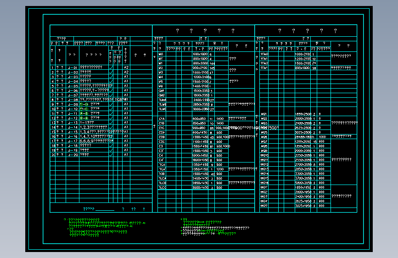Click the window code C1C cell
This screenshot has height=258, width=398.
tap(162, 128)
